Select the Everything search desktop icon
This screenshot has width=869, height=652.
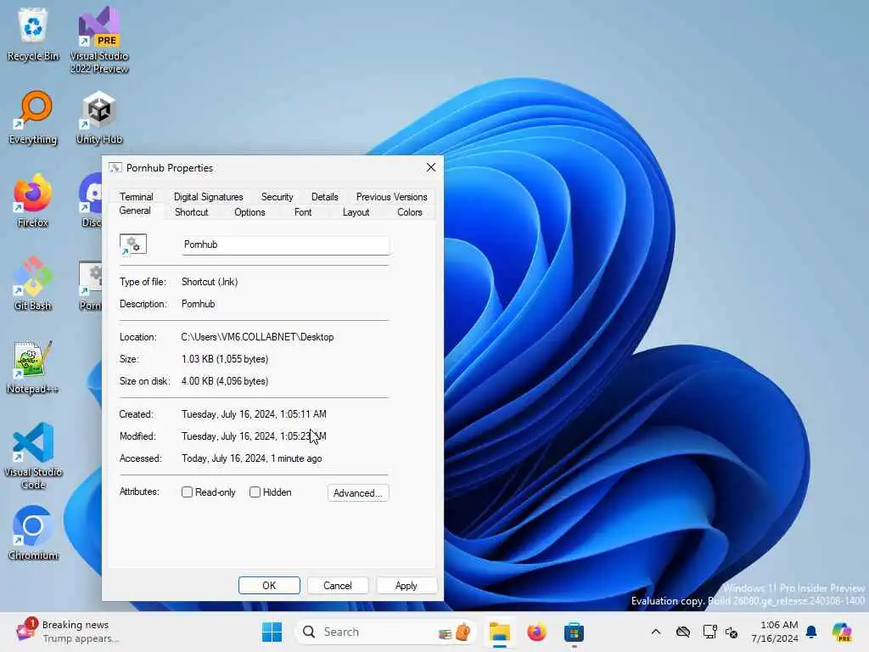point(33,117)
